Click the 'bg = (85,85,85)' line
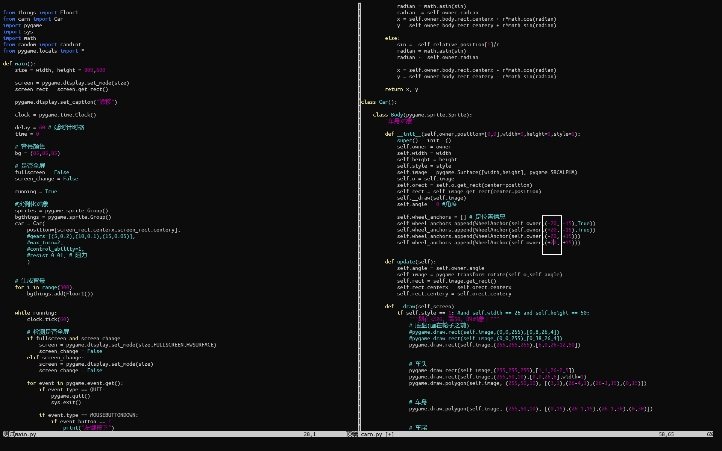Image resolution: width=722 pixels, height=451 pixels. point(38,153)
